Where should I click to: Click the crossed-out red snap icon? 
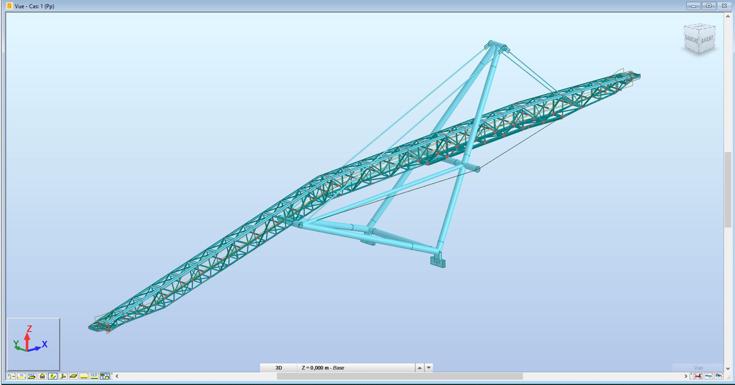tap(698, 376)
